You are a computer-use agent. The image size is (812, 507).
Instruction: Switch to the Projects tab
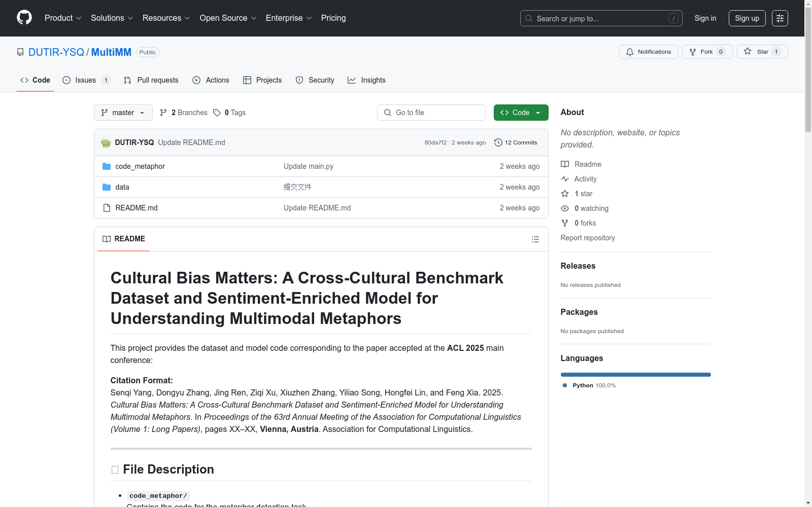[262, 80]
